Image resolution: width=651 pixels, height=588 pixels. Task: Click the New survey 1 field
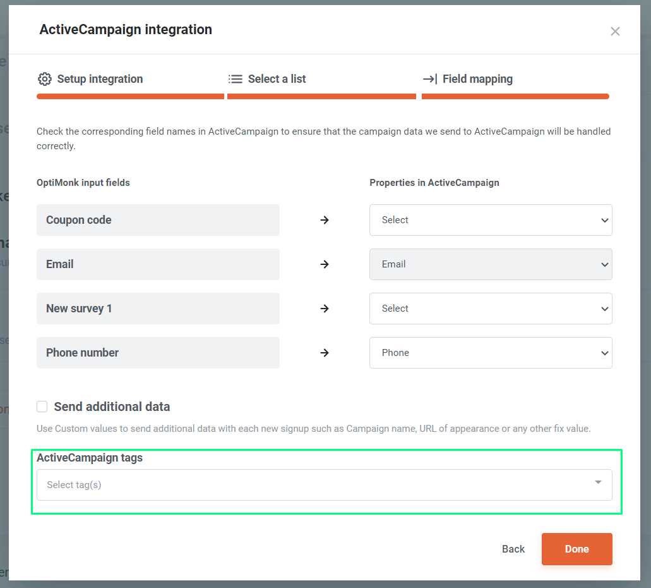tap(158, 309)
